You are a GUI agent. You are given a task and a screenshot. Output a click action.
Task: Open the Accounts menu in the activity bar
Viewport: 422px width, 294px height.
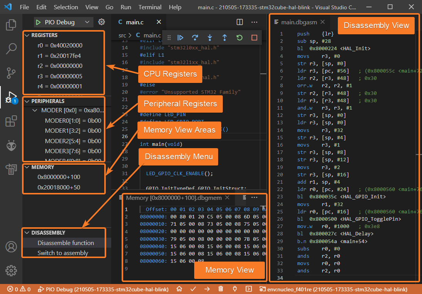pos(11,247)
